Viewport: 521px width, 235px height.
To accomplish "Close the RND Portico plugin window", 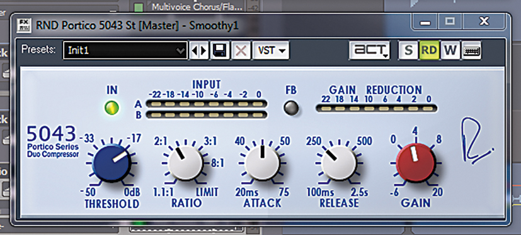I will 484,22.
